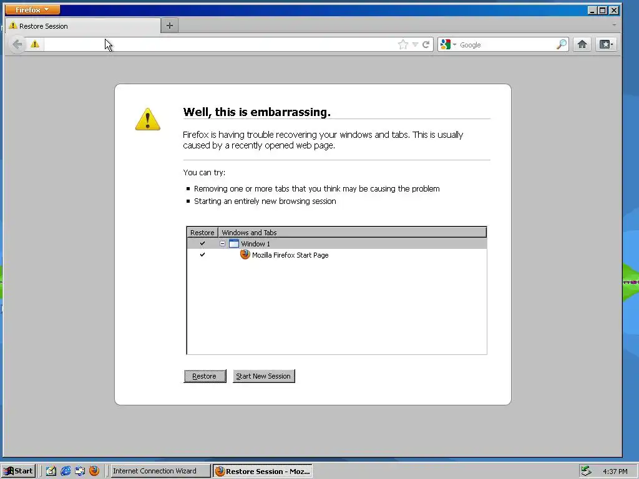The height and width of the screenshot is (479, 639).
Task: Switch to Internet Connection Wizard taskbar button
Action: point(160,471)
